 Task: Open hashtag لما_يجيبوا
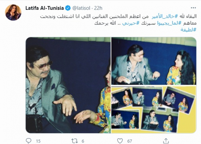pyautogui.click(x=167, y=23)
